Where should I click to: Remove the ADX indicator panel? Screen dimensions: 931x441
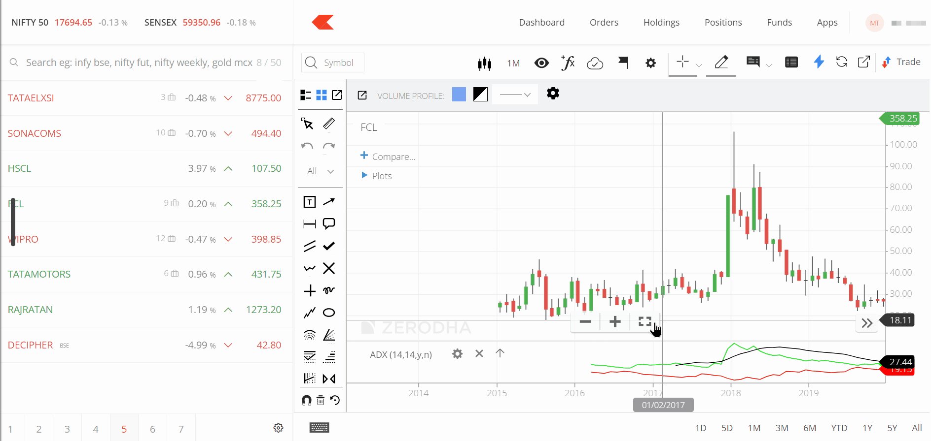click(479, 353)
